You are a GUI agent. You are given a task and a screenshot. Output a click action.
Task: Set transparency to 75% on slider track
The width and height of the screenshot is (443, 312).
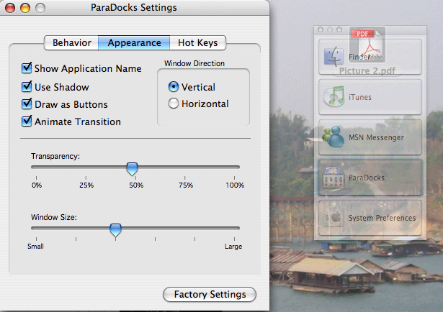pos(185,167)
